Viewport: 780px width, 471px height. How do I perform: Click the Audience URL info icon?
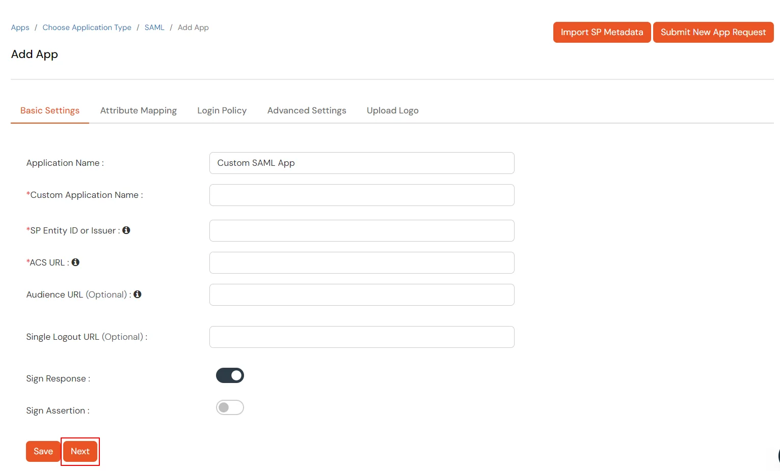point(137,294)
